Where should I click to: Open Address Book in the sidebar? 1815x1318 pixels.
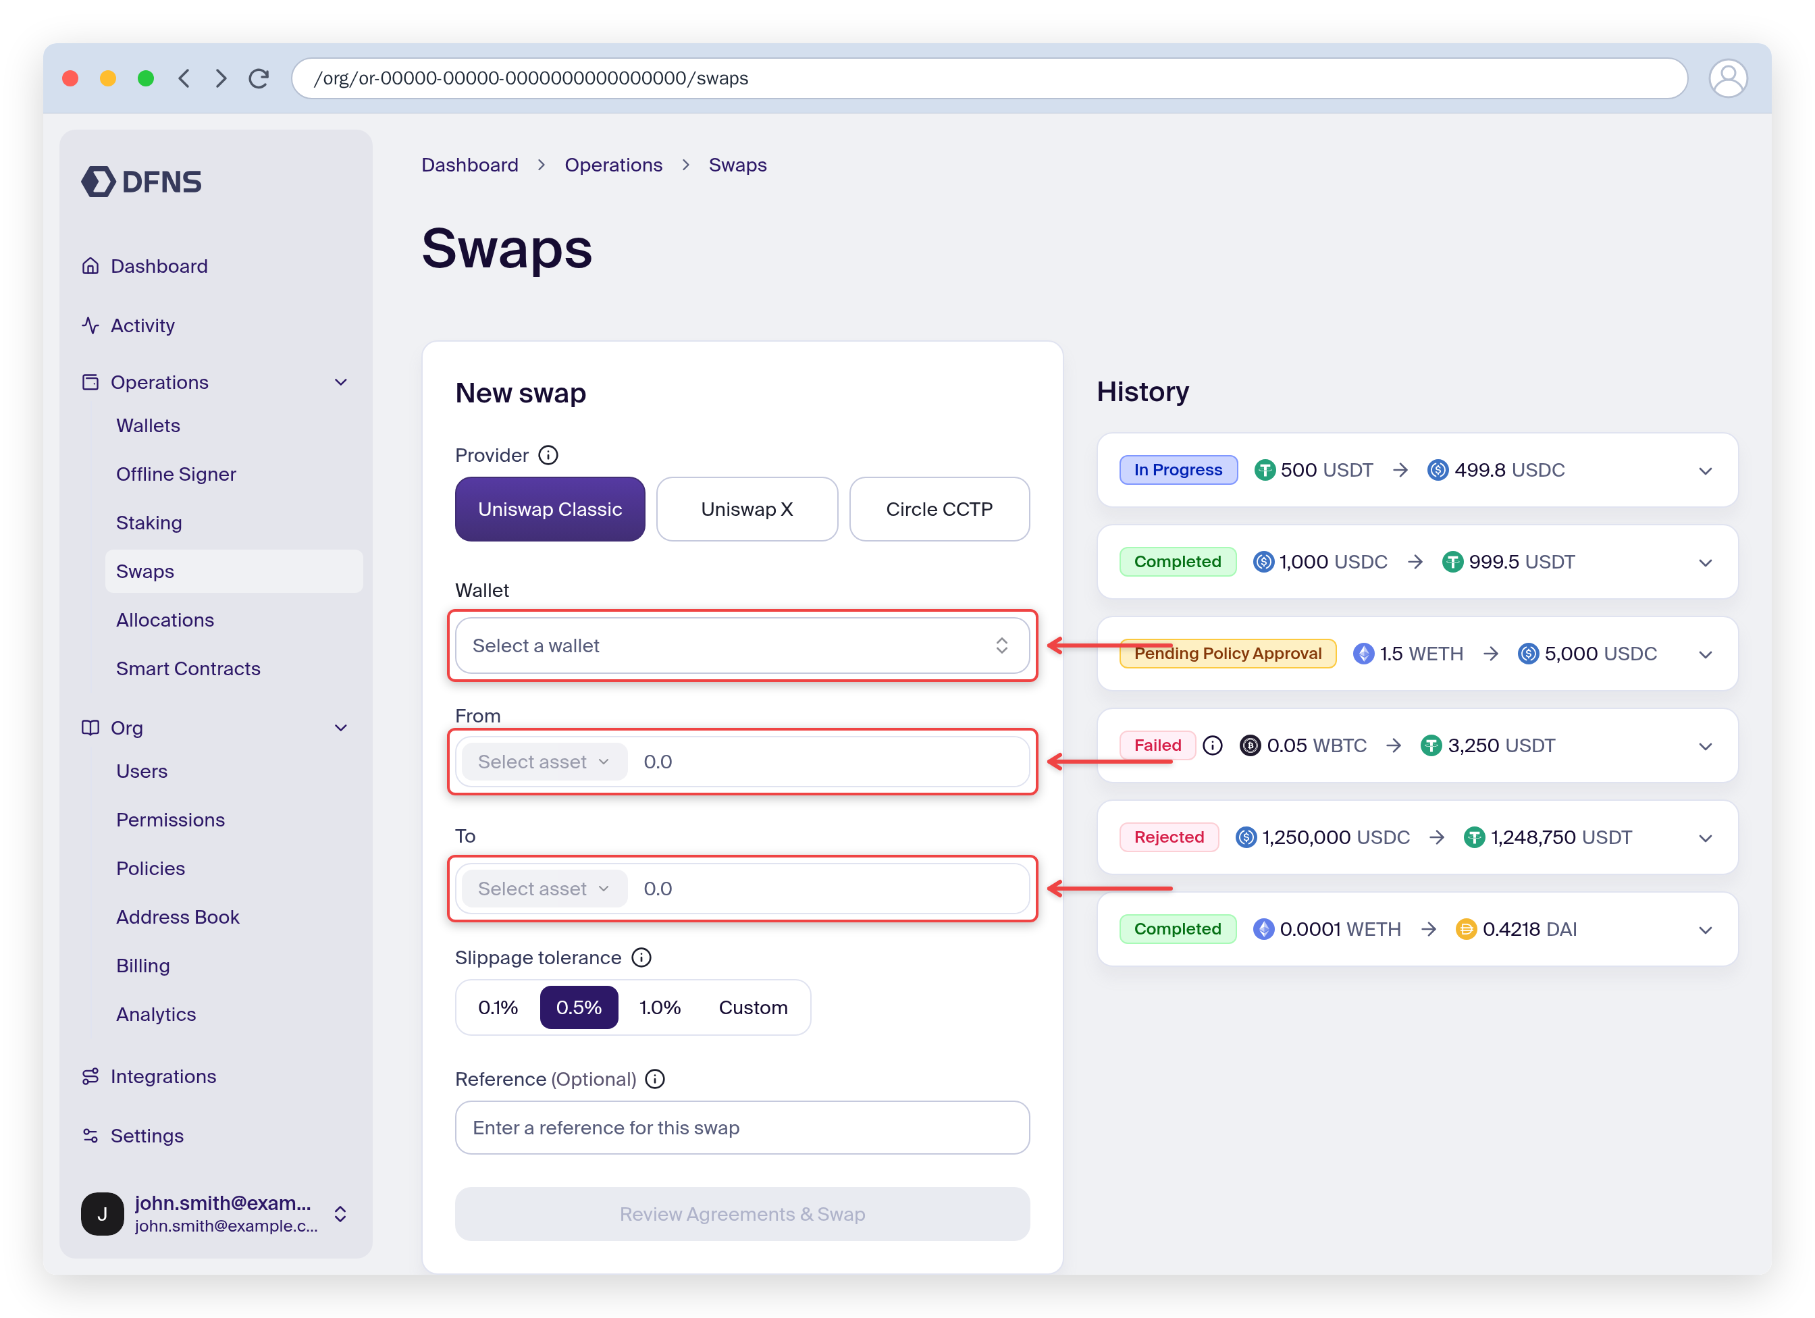pyautogui.click(x=178, y=917)
